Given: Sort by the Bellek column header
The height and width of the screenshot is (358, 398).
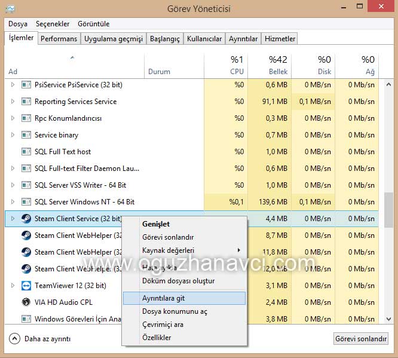Looking at the screenshot, I should pos(270,66).
